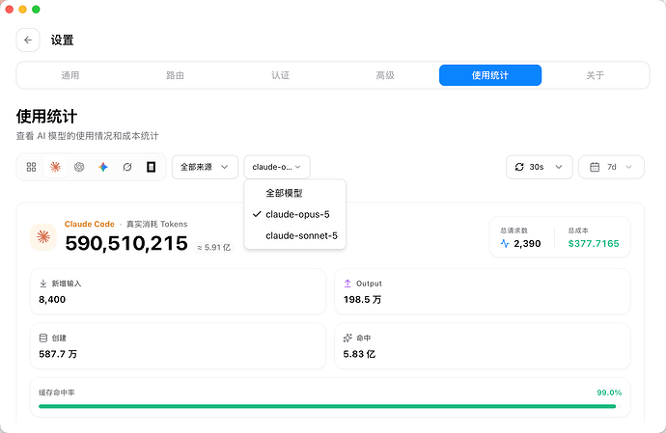Maximize the window with green button
The width and height of the screenshot is (666, 433).
36,10
